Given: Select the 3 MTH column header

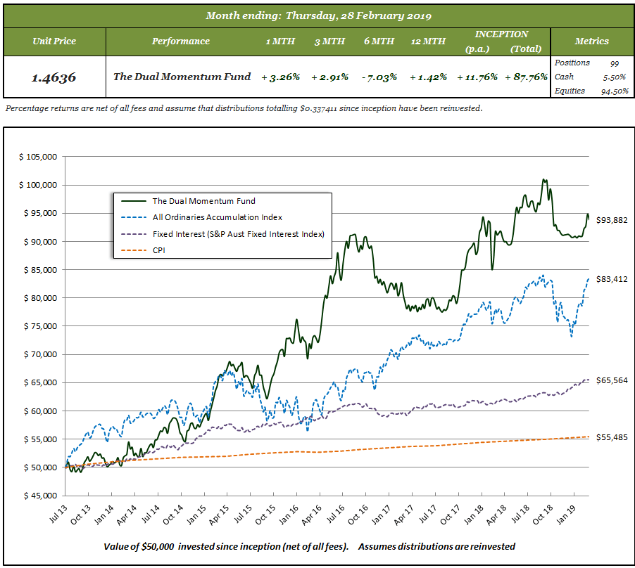Looking at the screenshot, I should point(329,41).
